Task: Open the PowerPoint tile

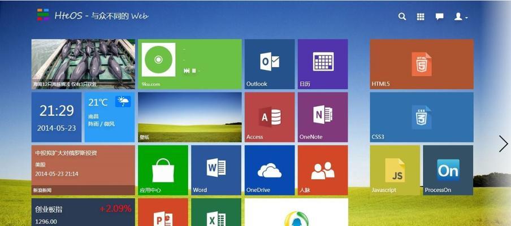Action: [163, 212]
